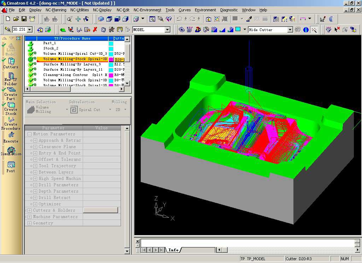Click cyan color swatch of Part_1 row
Image resolution: width=362 pixels, height=263 pixels.
coord(111,43)
